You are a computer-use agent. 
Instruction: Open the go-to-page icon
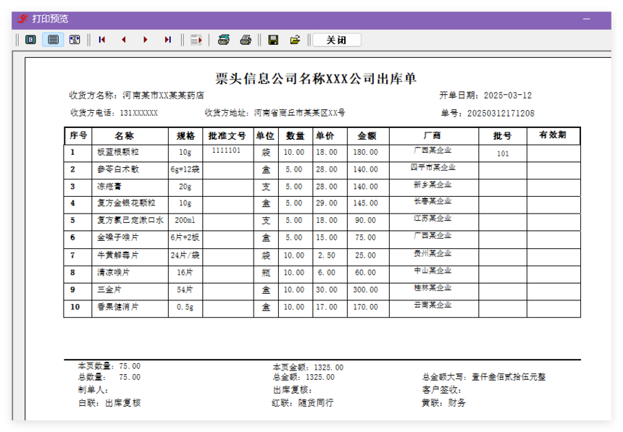[x=196, y=40]
